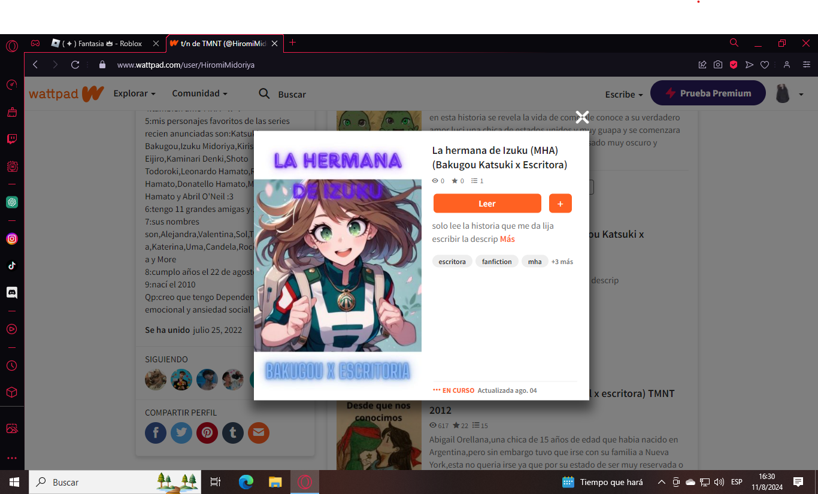Click the mha tag

click(x=535, y=262)
